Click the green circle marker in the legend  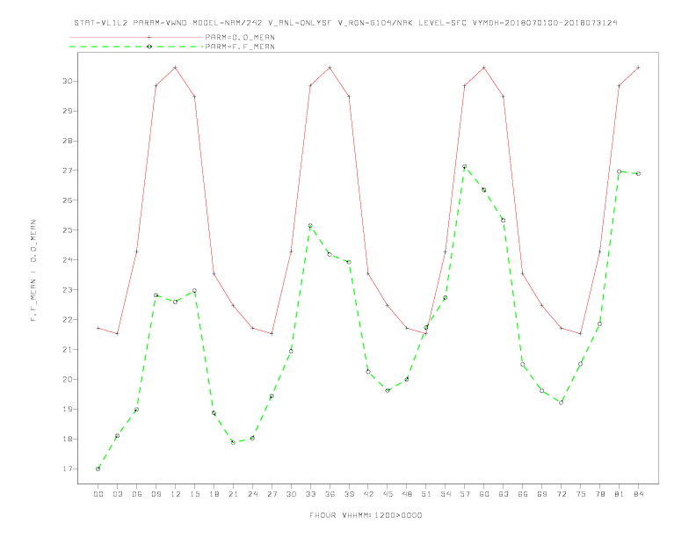149,47
